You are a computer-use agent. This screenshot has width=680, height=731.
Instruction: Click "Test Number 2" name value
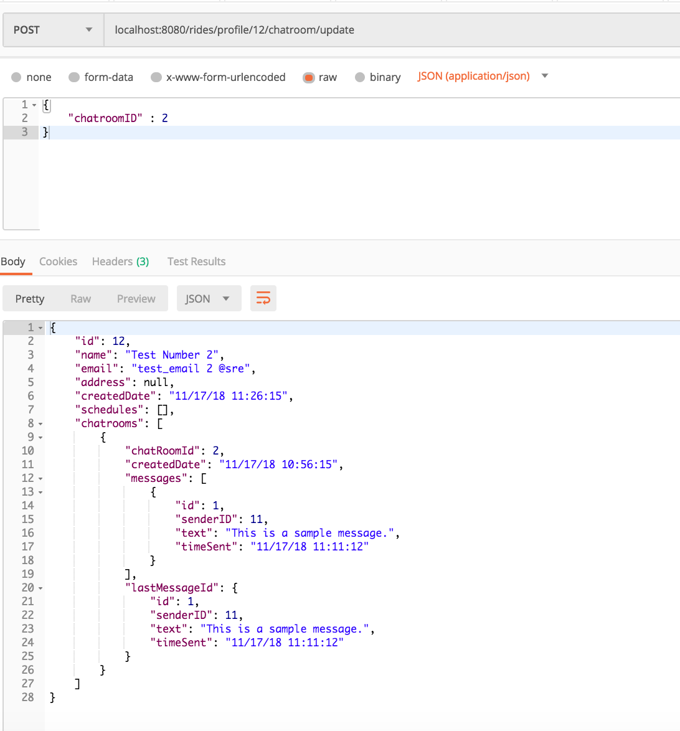(172, 356)
